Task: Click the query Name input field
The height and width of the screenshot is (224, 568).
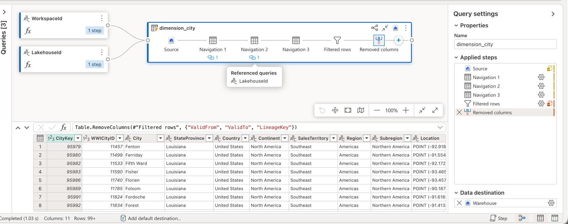Action: pyautogui.click(x=505, y=44)
